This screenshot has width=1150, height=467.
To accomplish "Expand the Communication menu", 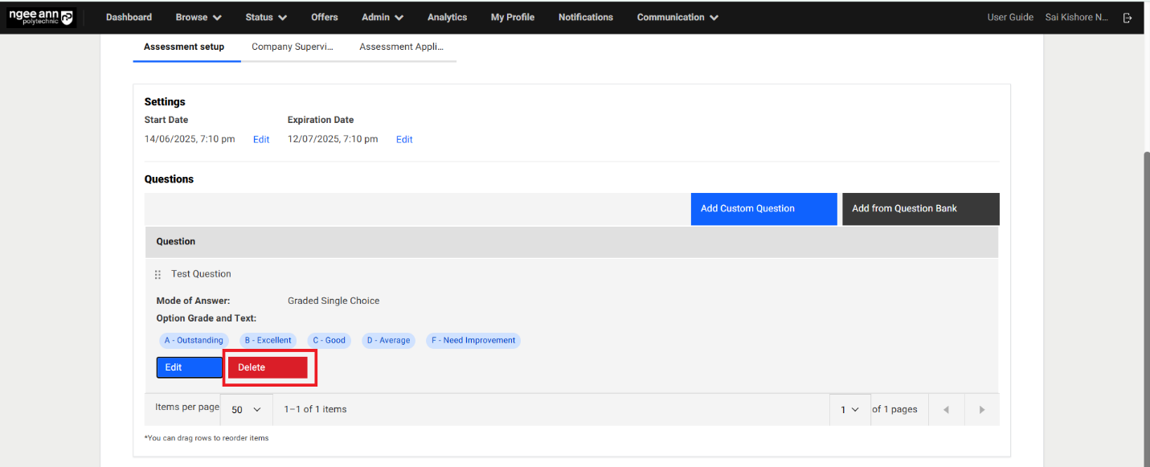I will click(x=677, y=18).
